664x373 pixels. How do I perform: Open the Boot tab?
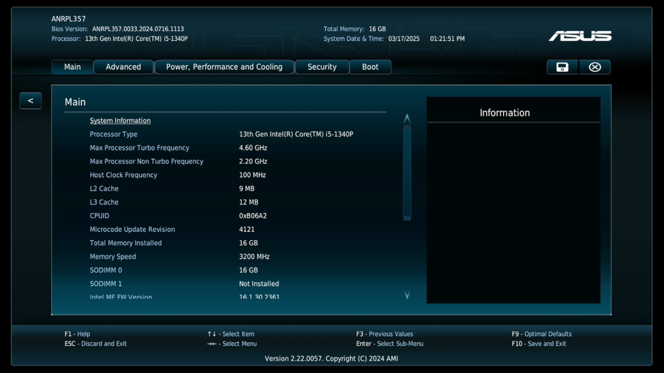(x=370, y=67)
